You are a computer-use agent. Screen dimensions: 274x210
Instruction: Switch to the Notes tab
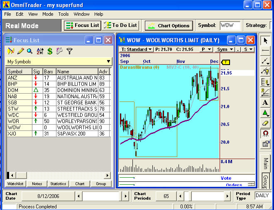(37, 184)
